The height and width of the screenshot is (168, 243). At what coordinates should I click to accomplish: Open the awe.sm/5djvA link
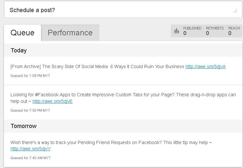coord(205,66)
